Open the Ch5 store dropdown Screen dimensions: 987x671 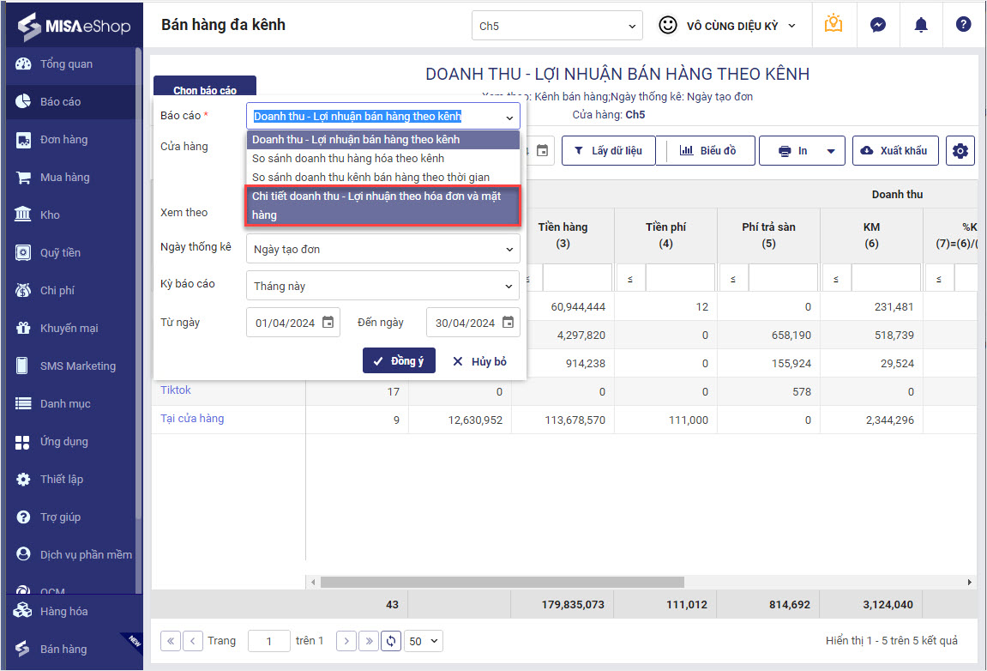[557, 26]
